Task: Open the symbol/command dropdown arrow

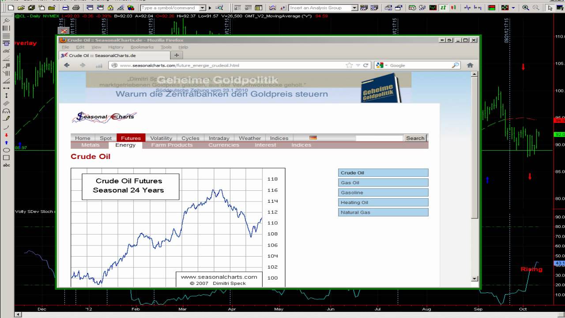Action: [x=202, y=8]
